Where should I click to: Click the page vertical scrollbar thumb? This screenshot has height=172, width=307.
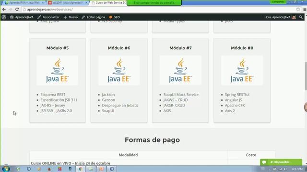[x=306, y=76]
